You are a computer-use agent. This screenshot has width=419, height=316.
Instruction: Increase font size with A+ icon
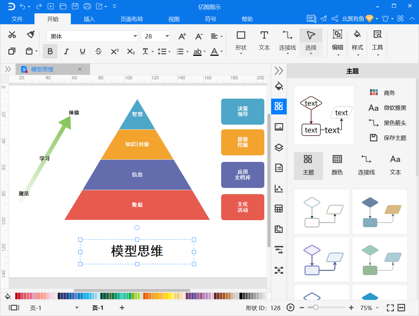182,36
